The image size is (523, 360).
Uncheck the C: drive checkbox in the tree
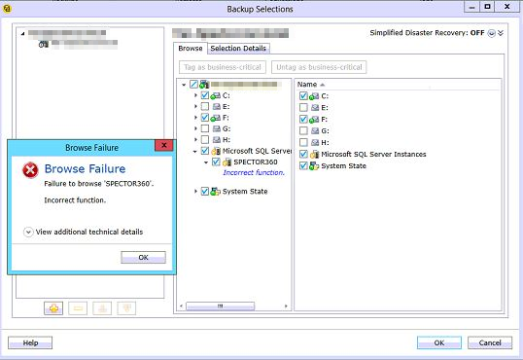[205, 95]
